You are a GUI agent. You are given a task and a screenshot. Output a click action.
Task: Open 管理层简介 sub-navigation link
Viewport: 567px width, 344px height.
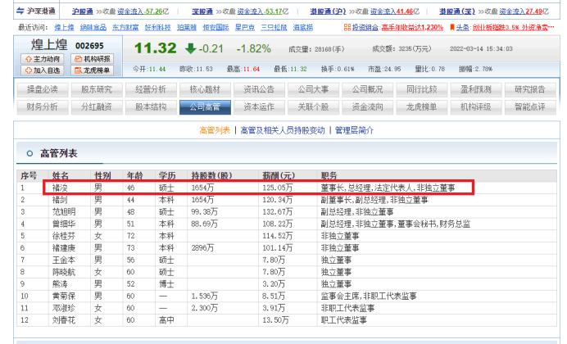[x=354, y=130]
